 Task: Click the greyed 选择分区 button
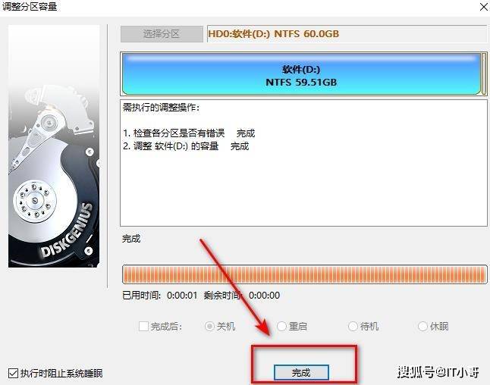point(162,33)
